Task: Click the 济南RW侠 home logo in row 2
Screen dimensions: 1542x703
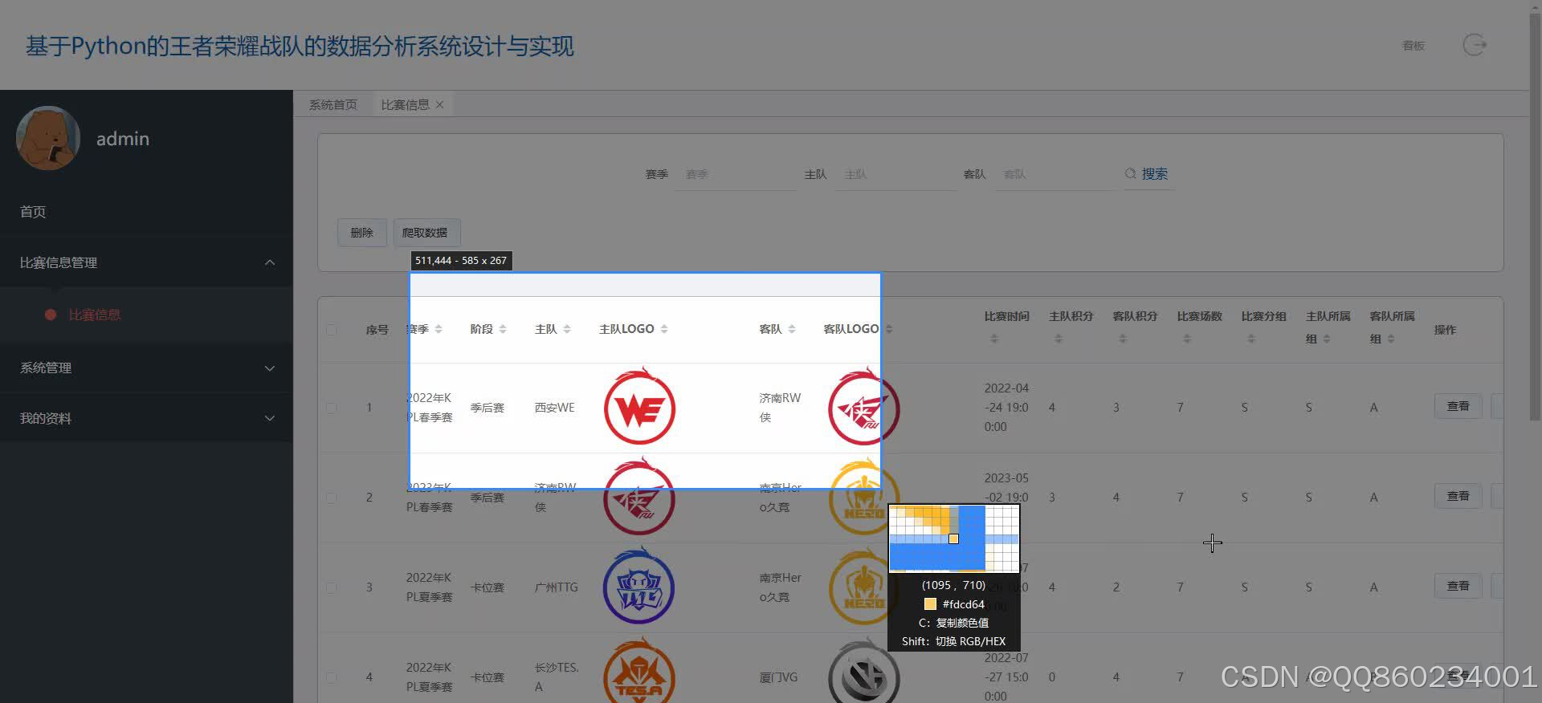Action: [x=639, y=497]
